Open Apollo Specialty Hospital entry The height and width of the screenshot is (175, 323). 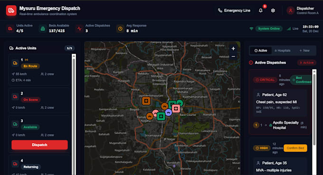(286, 125)
